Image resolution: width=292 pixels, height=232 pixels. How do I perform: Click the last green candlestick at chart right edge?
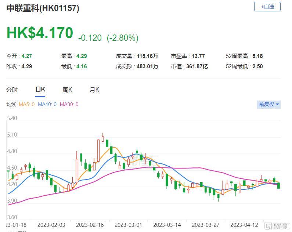click(x=278, y=185)
